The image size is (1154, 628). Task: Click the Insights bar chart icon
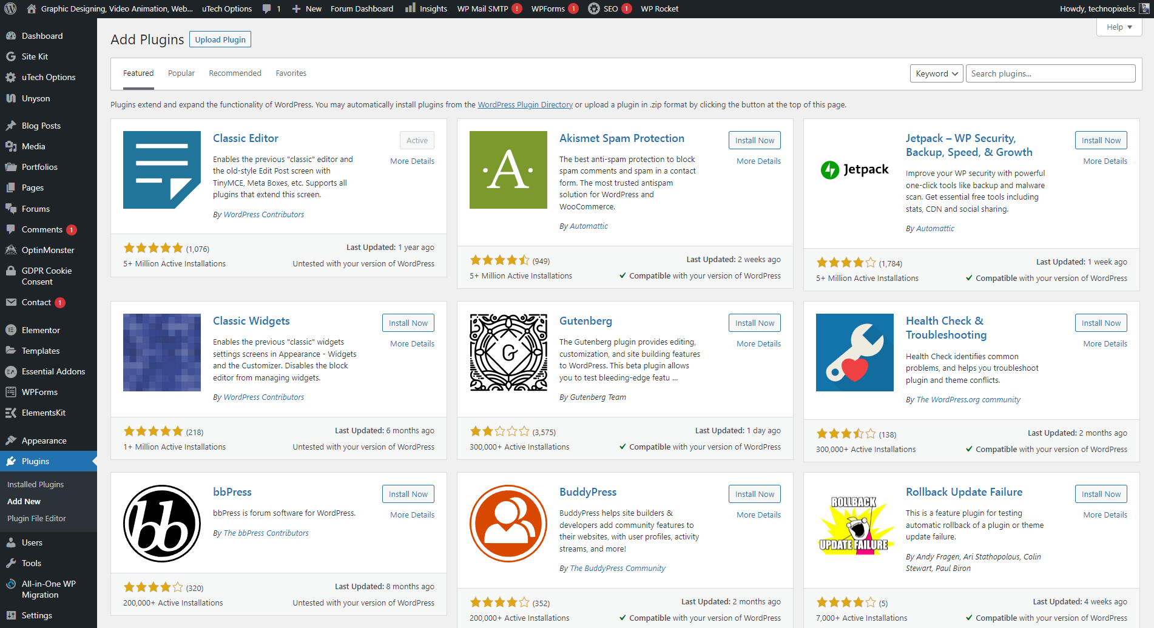point(410,8)
